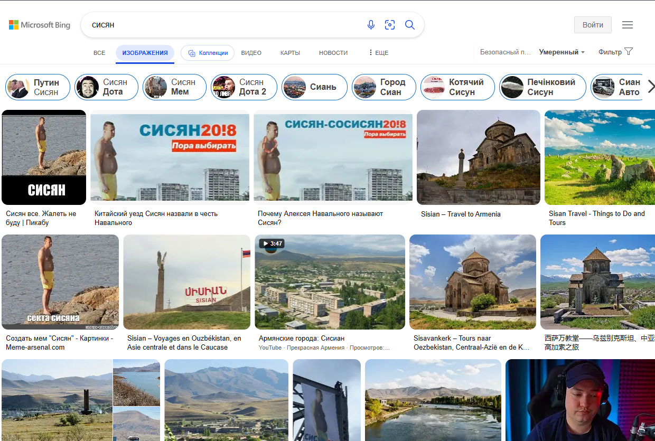
Task: Switch to the ВИДЕО tab
Action: pyautogui.click(x=251, y=53)
